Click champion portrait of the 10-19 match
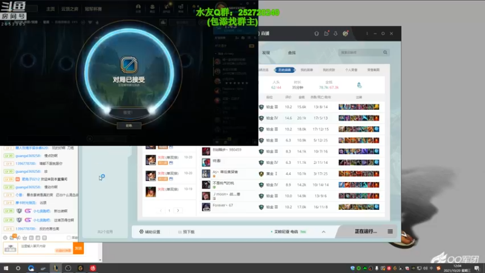The height and width of the screenshot is (273, 485). (150, 192)
